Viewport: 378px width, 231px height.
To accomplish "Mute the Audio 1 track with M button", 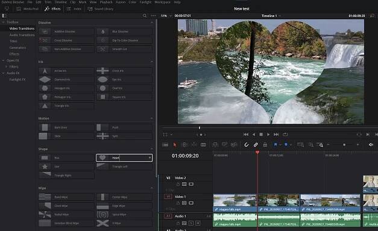I will click(198, 223).
